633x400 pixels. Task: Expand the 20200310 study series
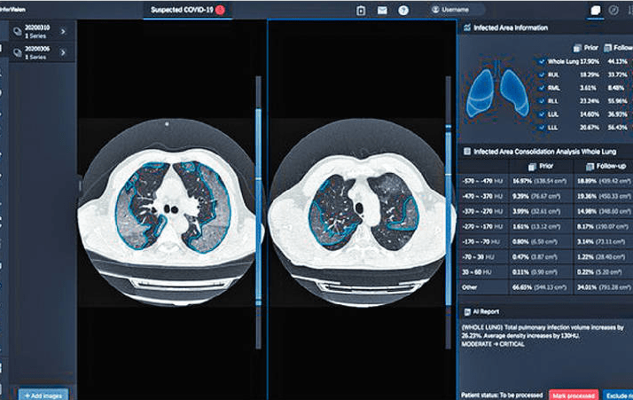tap(63, 32)
